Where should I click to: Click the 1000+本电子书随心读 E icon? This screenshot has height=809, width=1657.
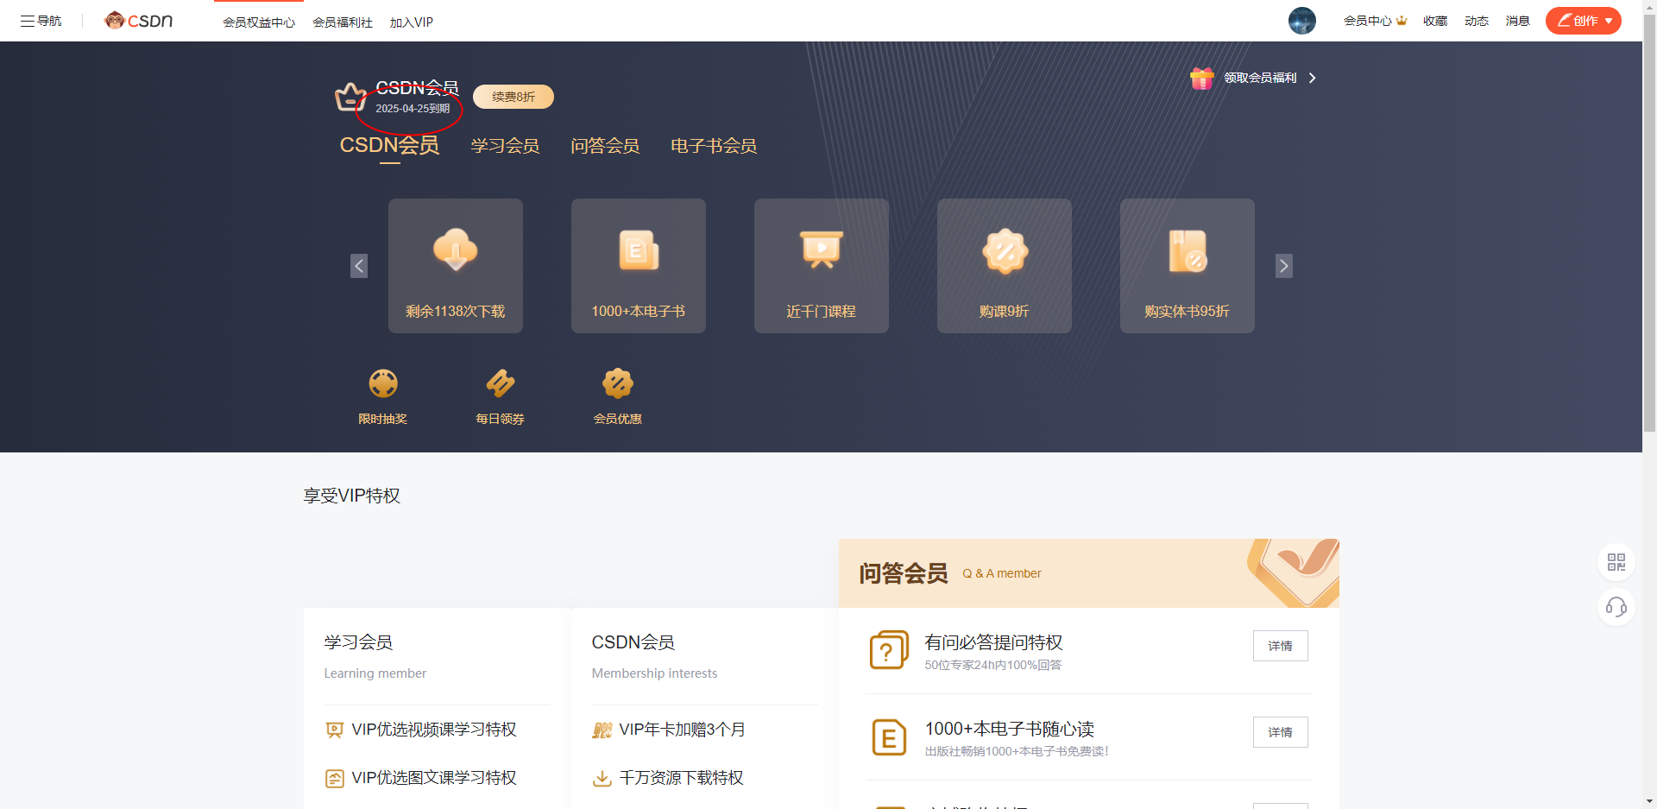pos(889,736)
